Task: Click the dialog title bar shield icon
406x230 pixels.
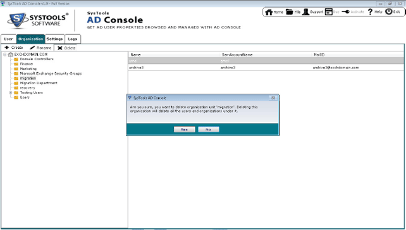Action: pos(130,98)
